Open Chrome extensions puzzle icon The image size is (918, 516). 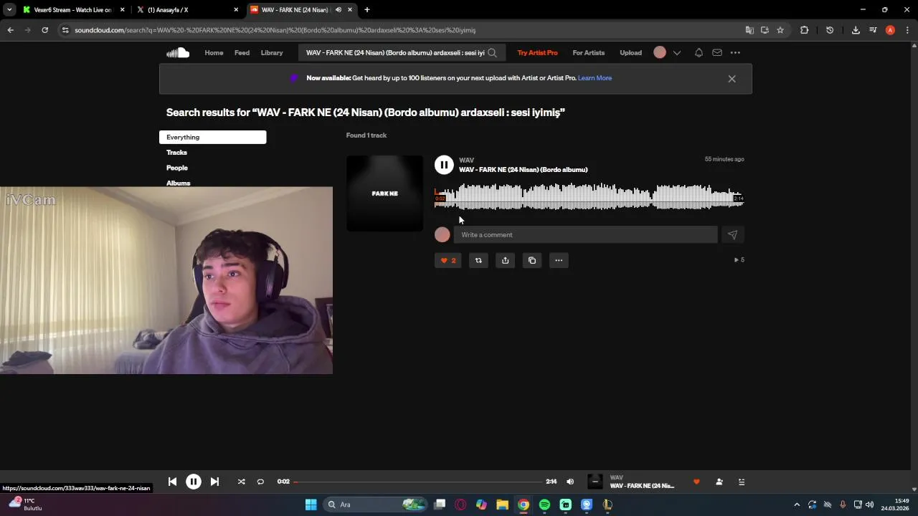[x=804, y=30]
